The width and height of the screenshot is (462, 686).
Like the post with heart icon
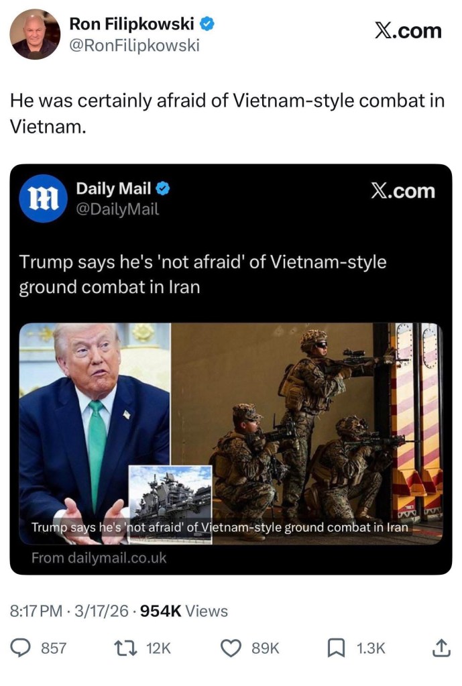tap(231, 648)
